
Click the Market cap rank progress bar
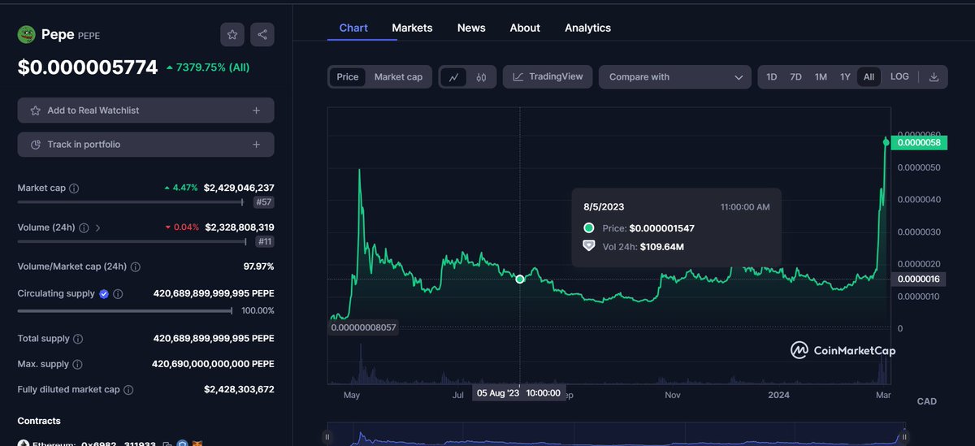tap(131, 202)
